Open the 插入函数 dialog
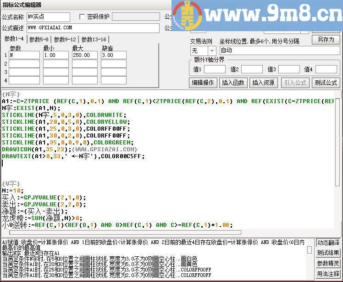Screen dimensions: 343x282 [233, 83]
